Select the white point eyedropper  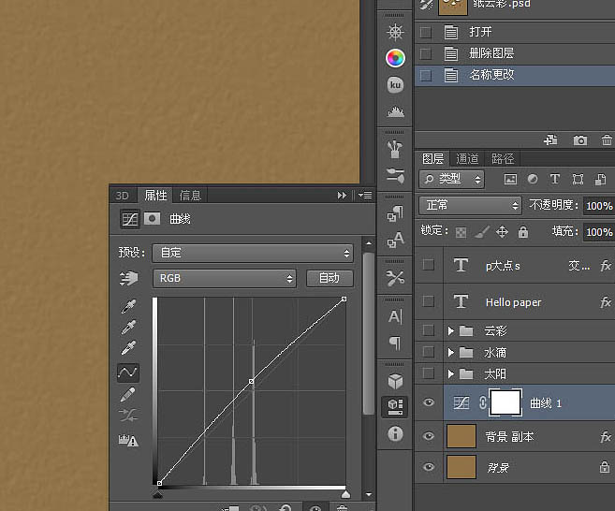(x=128, y=347)
